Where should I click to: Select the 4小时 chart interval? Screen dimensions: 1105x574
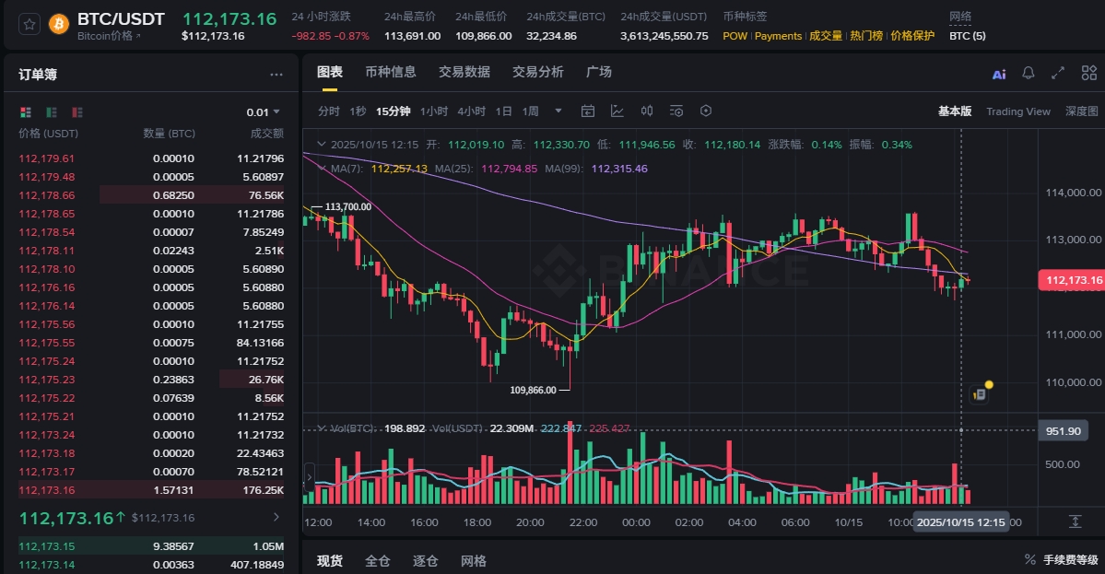[471, 111]
